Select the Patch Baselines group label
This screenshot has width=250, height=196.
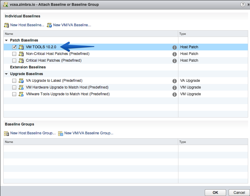pos(24,40)
